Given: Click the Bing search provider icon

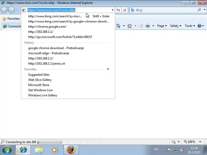Looking at the screenshot, I should pyautogui.click(x=133, y=10).
